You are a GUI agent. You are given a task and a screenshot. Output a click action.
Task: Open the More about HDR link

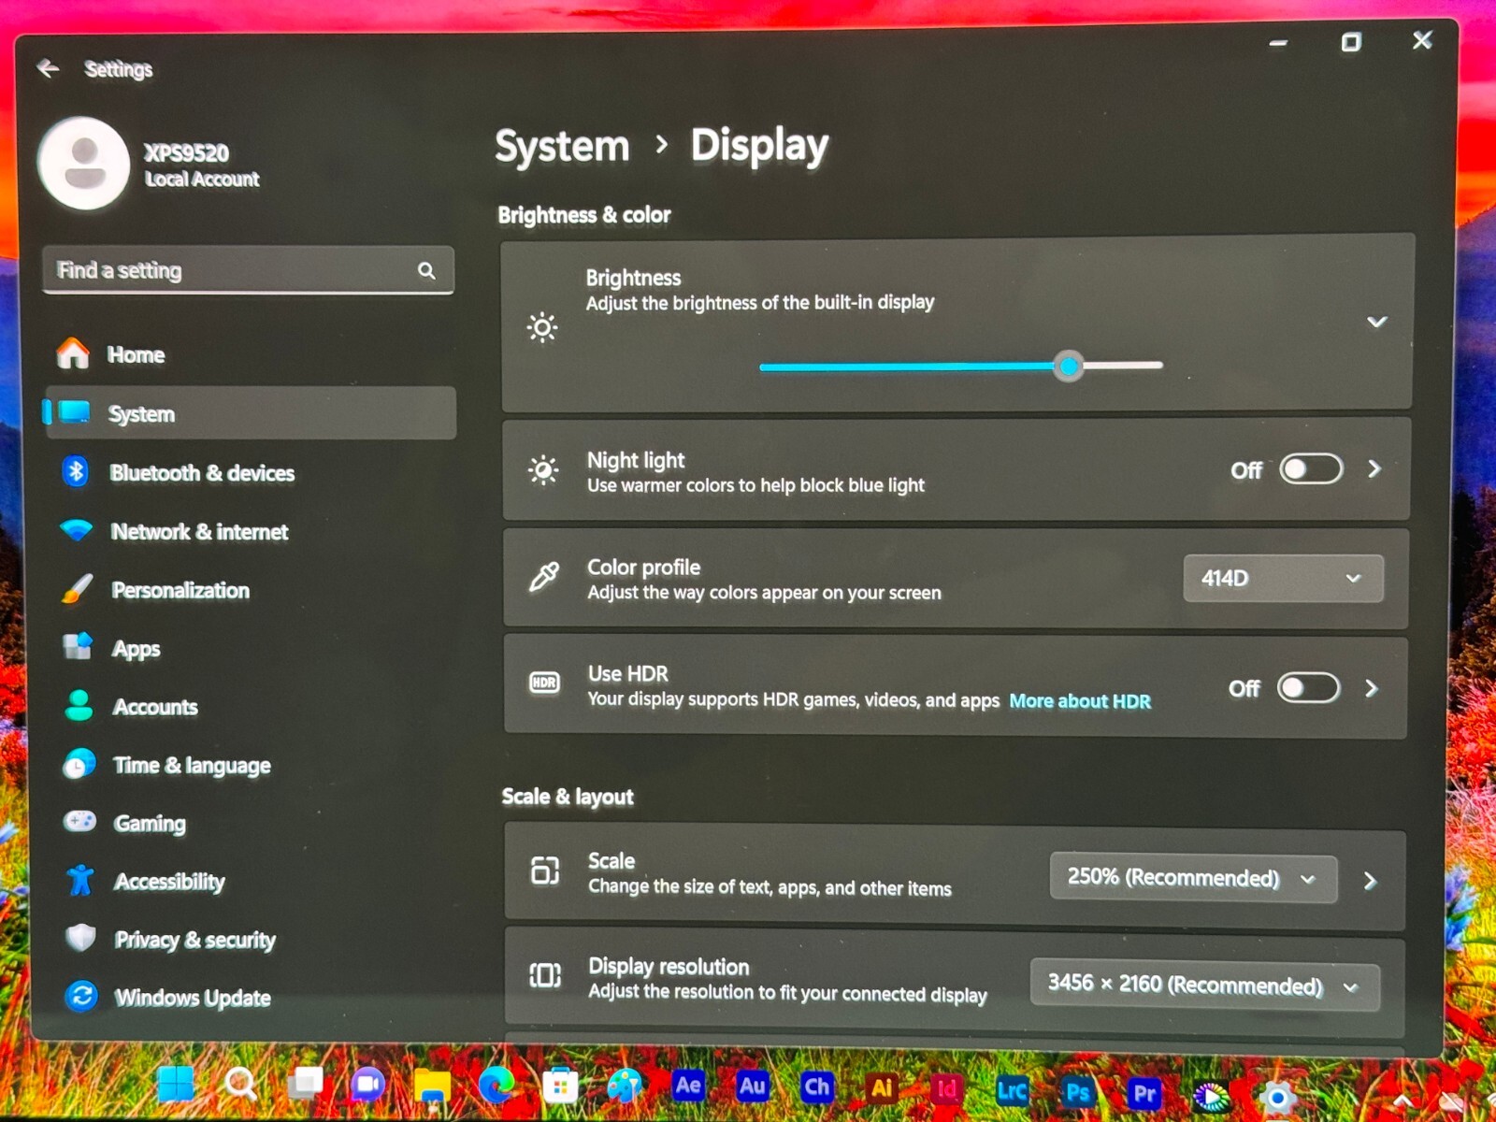(1080, 701)
